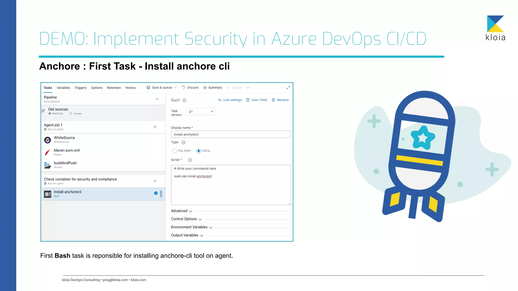The height and width of the screenshot is (291, 518).
Task: Click the Script info icon
Action: point(190,160)
